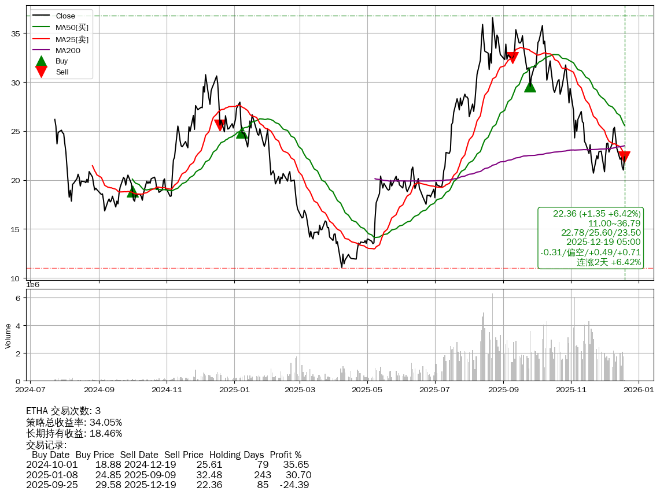
Task: Select the trade record row with profit -24.39
Action: [168, 485]
